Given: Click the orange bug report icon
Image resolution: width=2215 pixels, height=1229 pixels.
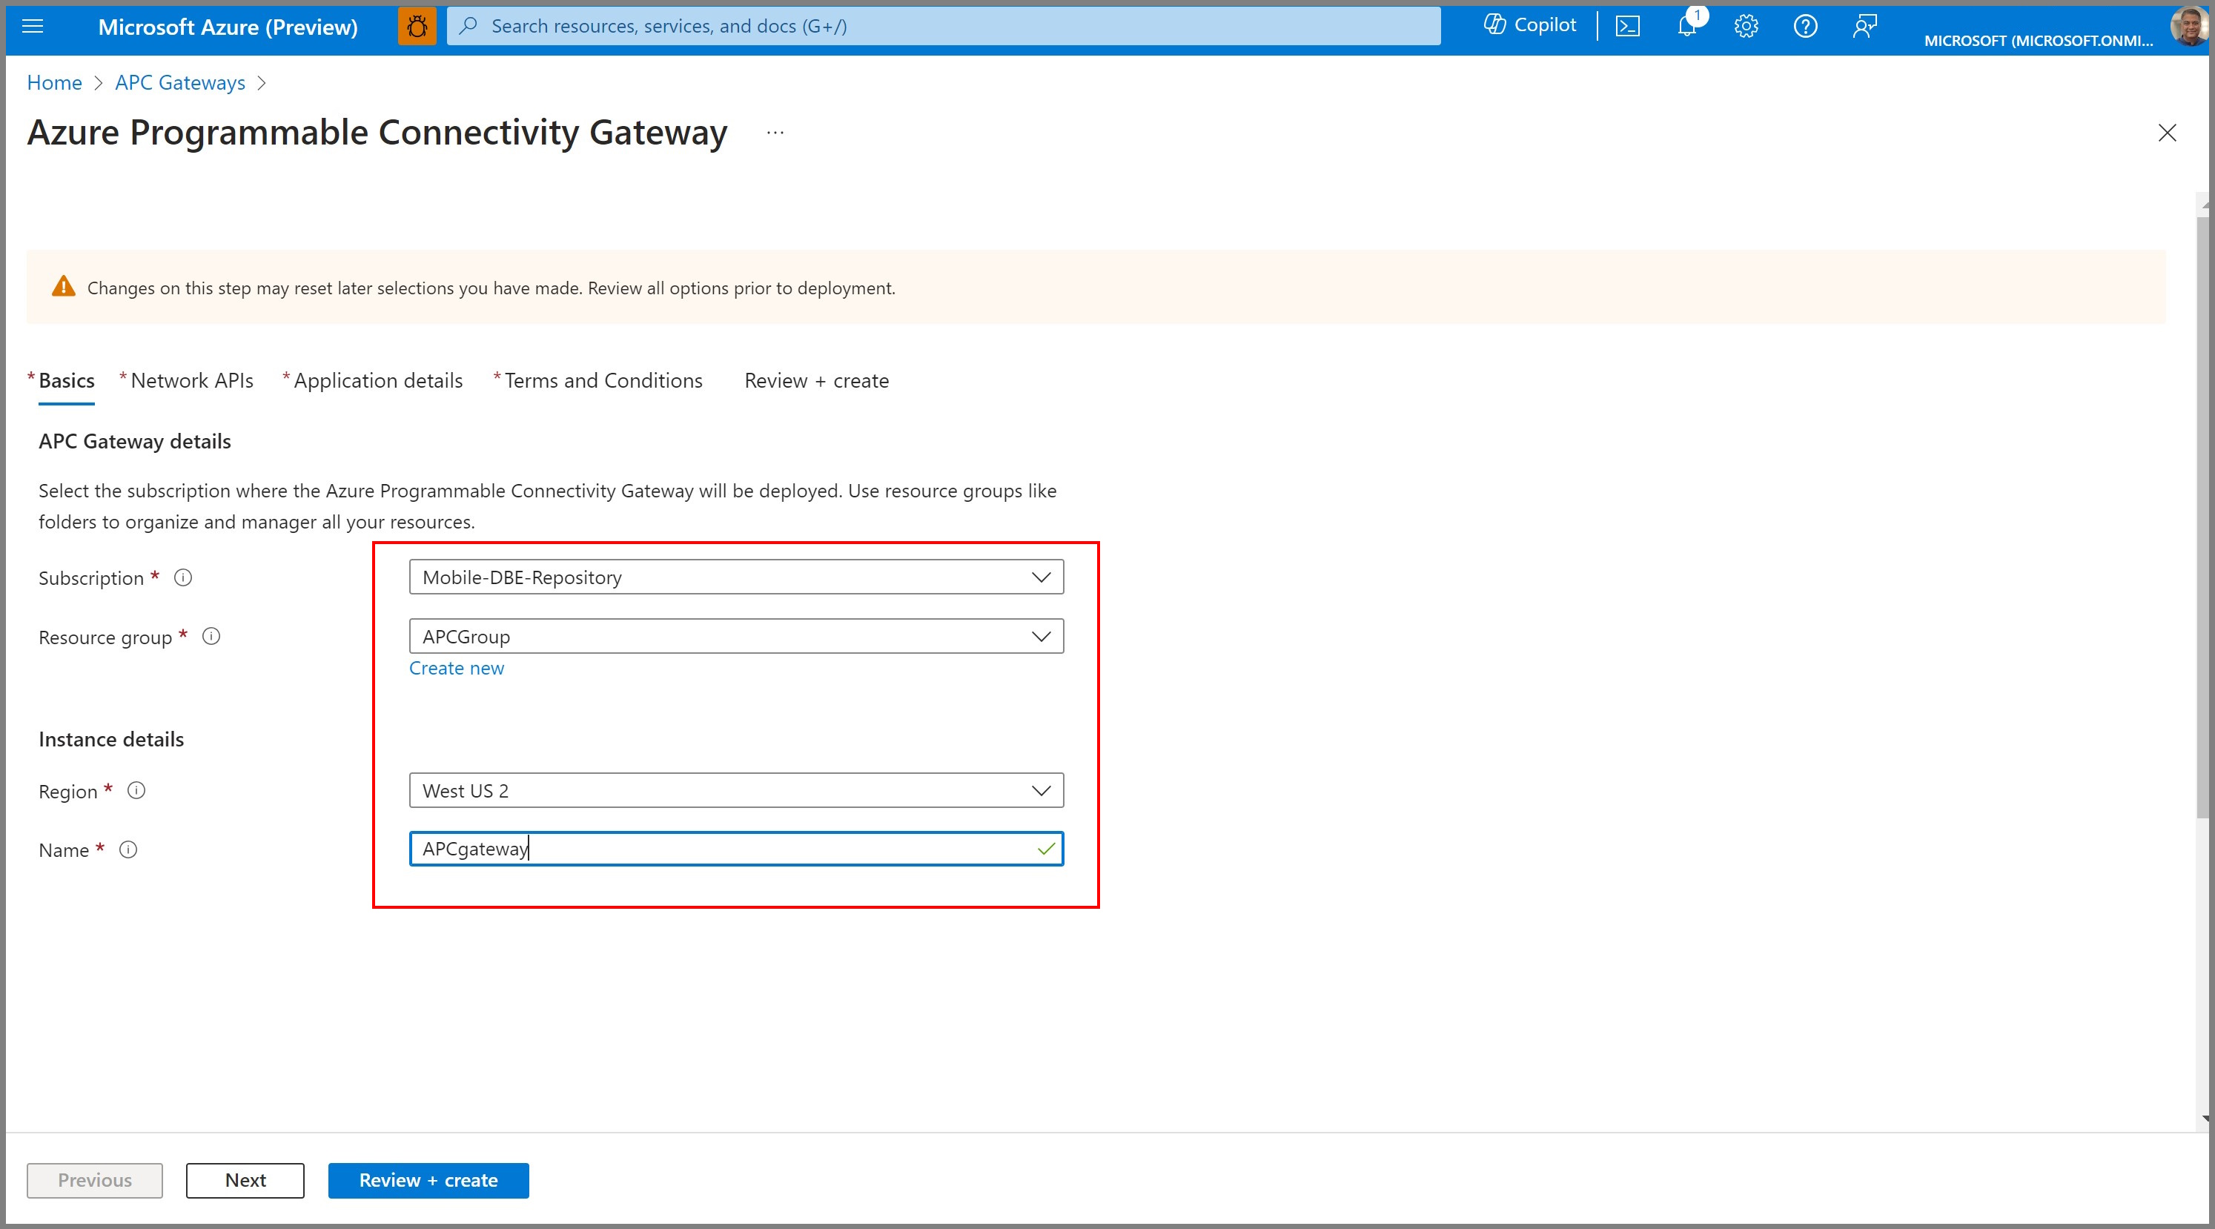Looking at the screenshot, I should [x=417, y=27].
